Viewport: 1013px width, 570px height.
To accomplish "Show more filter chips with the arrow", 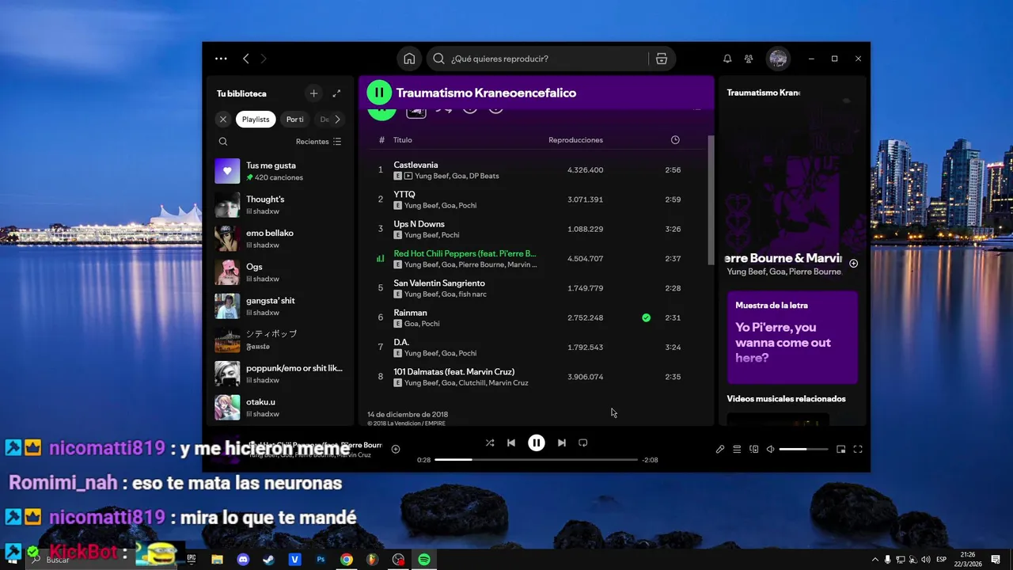I will click(337, 120).
